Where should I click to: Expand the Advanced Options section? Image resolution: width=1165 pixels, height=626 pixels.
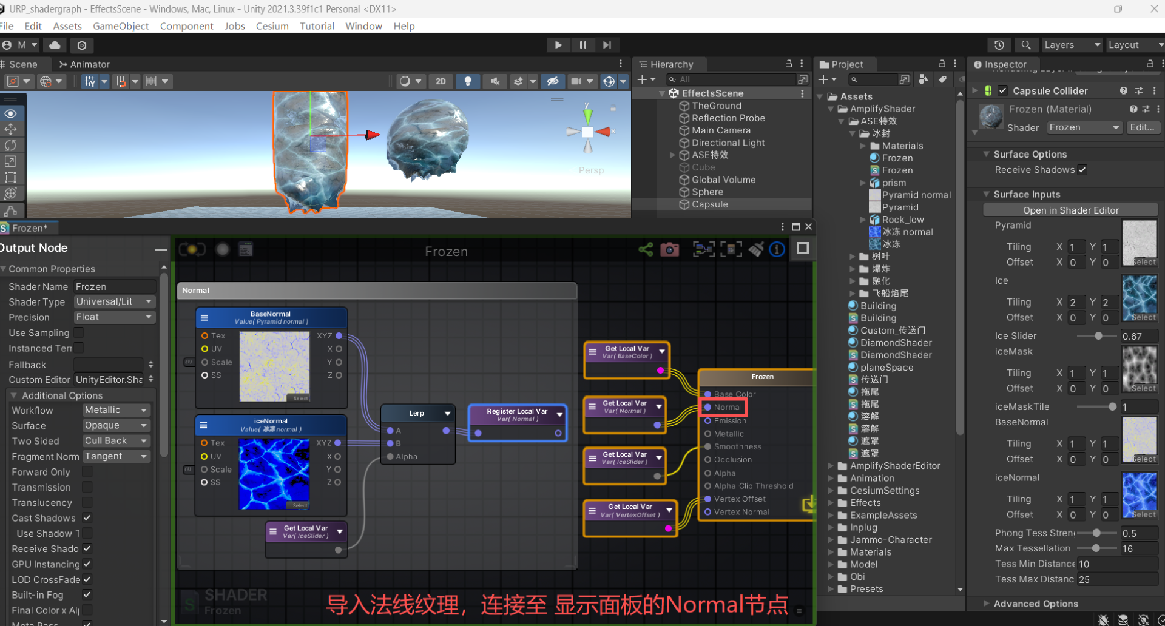[x=987, y=604]
